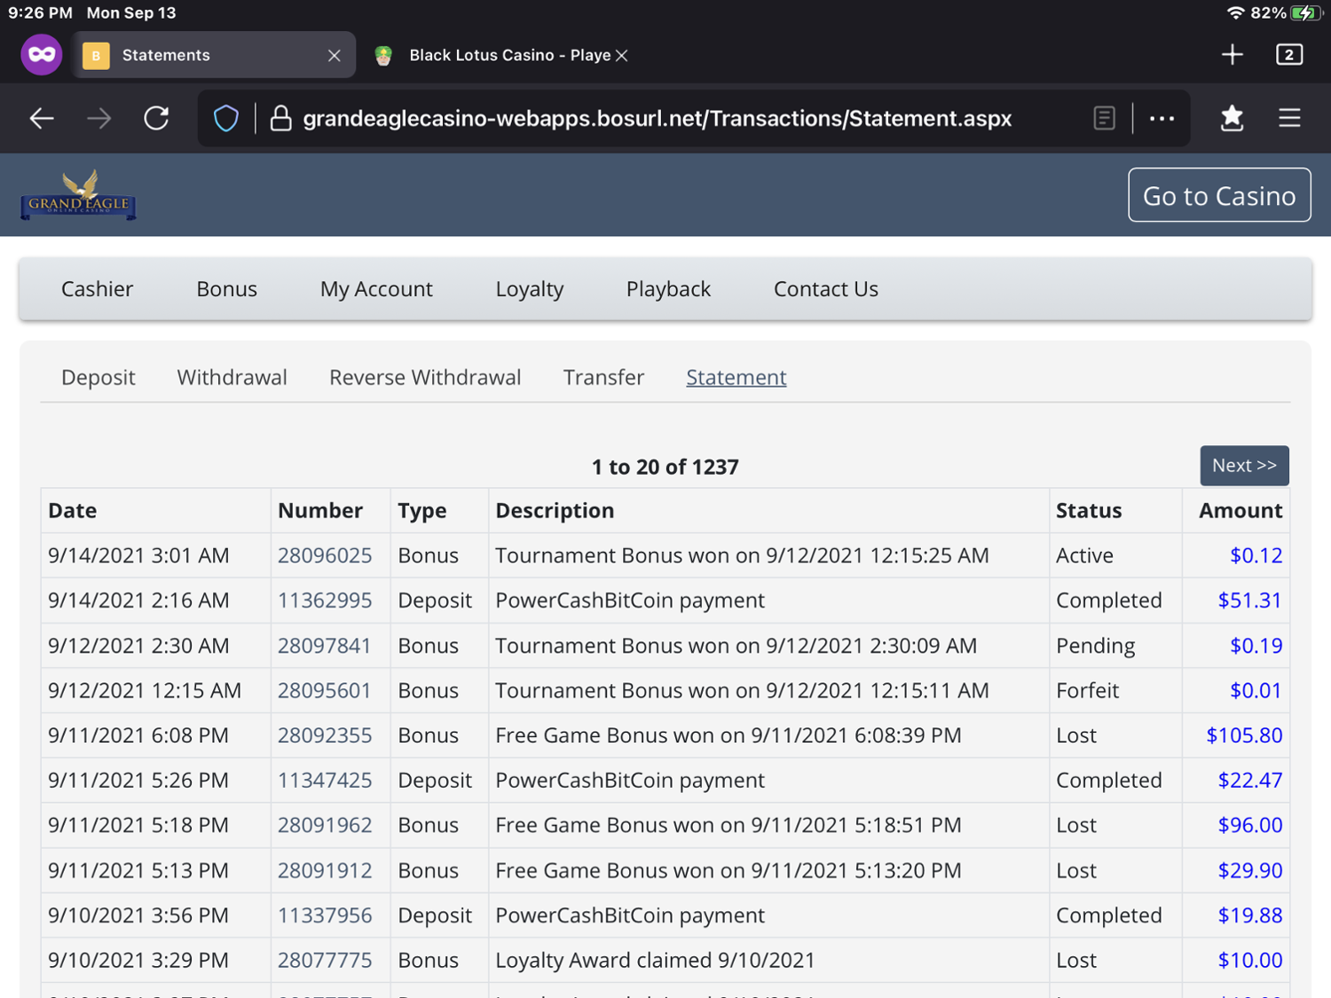Open the Loyalty menu

[530, 289]
